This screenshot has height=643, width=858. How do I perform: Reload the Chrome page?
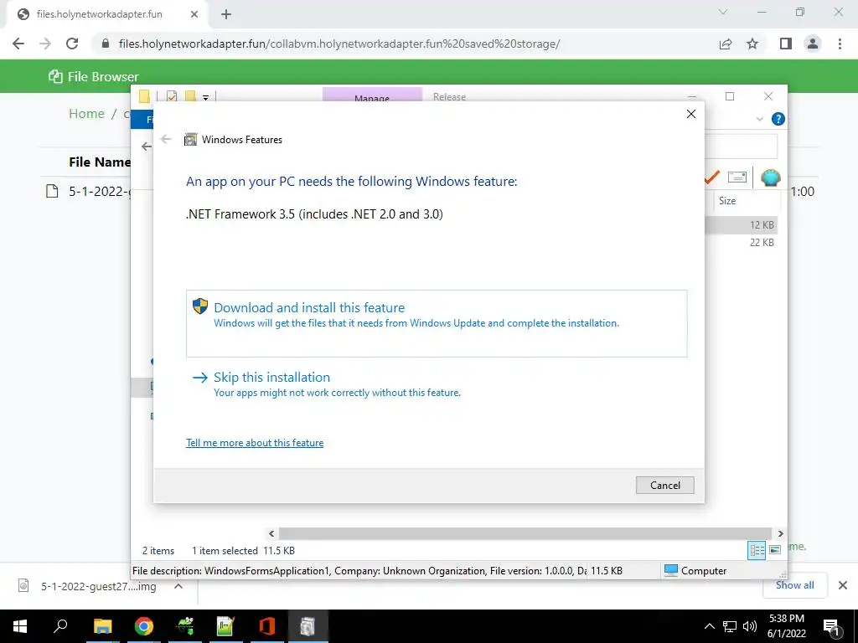72,44
